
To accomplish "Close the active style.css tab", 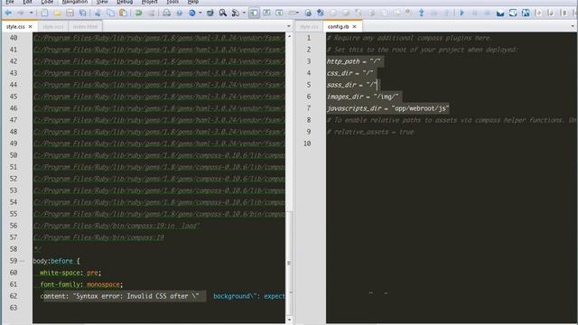I will [x=30, y=26].
